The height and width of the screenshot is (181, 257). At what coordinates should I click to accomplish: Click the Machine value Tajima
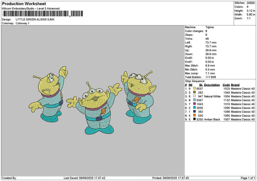pyautogui.click(x=210, y=27)
